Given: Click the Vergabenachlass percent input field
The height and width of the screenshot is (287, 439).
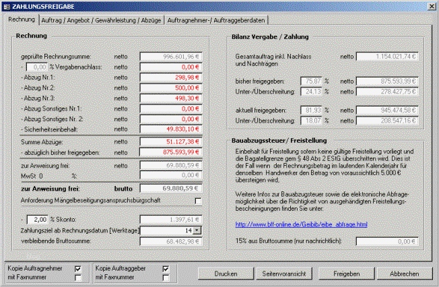Looking at the screenshot, I should pyautogui.click(x=36, y=67).
